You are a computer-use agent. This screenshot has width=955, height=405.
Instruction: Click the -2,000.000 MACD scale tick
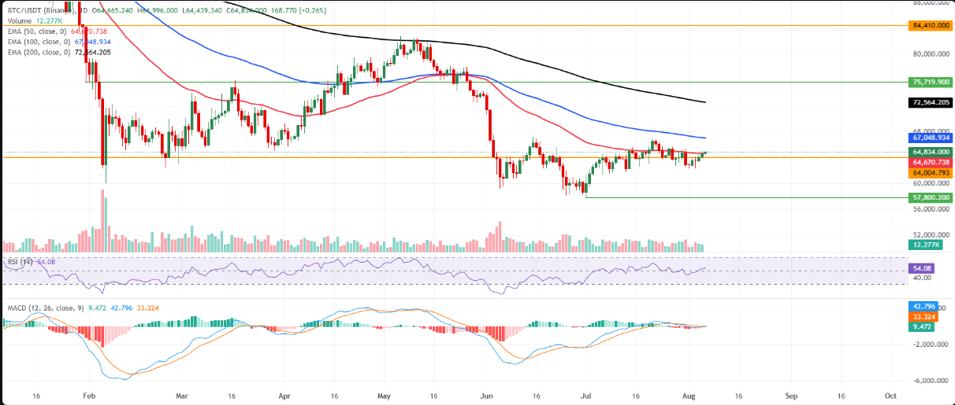931,344
